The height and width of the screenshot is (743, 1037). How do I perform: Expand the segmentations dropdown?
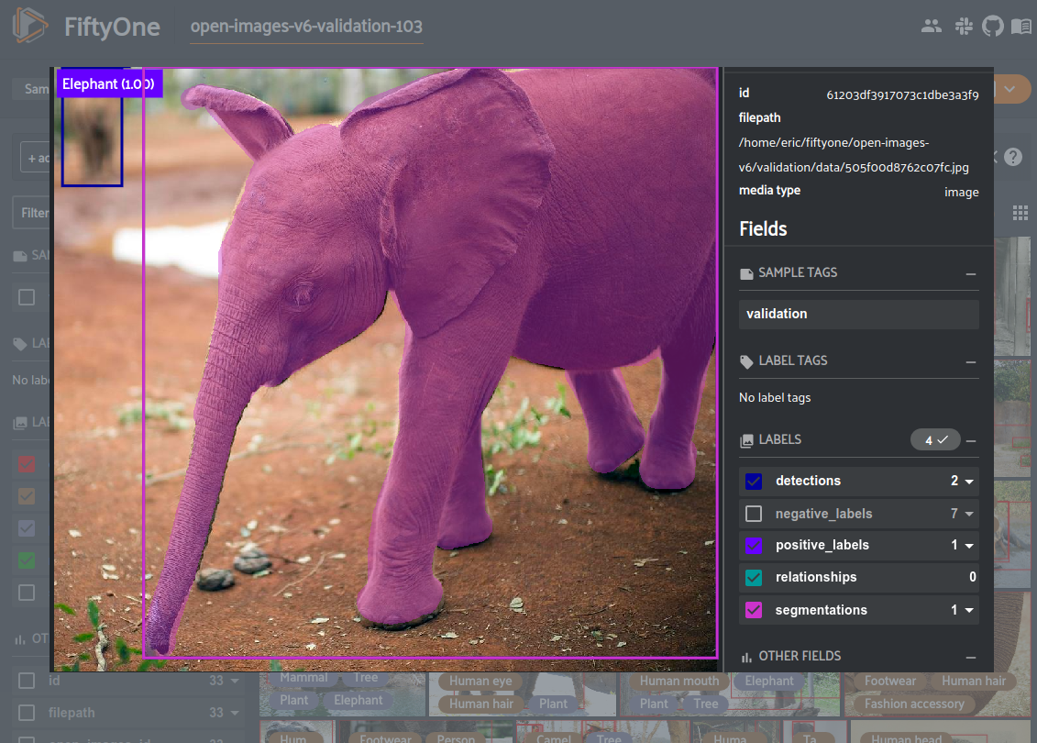coord(967,609)
